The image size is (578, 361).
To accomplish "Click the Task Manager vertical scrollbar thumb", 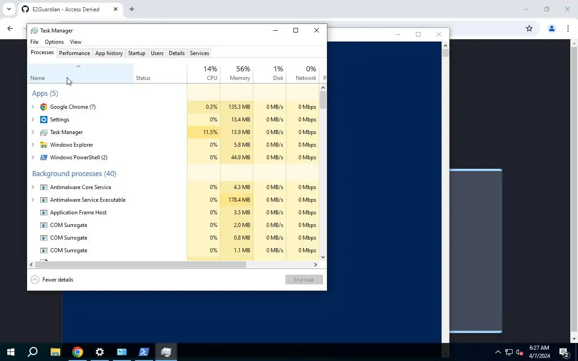I will pyautogui.click(x=323, y=100).
